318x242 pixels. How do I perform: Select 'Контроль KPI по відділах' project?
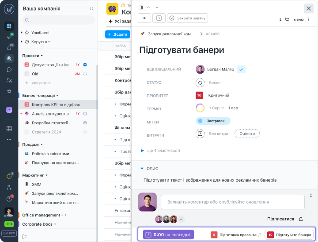click(56, 104)
